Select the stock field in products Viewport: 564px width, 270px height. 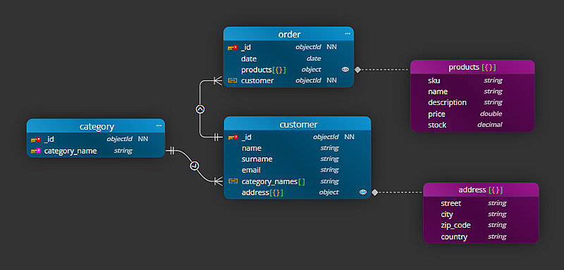click(472, 125)
